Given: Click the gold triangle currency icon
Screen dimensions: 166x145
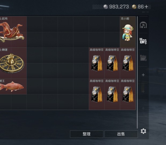Looking at the screenshot, I should pyautogui.click(x=134, y=7).
